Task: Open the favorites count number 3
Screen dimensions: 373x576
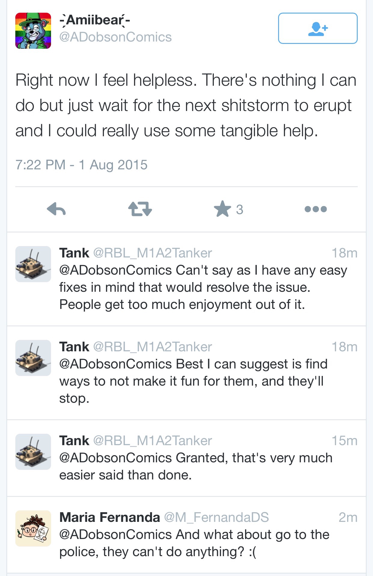Action: (x=239, y=210)
